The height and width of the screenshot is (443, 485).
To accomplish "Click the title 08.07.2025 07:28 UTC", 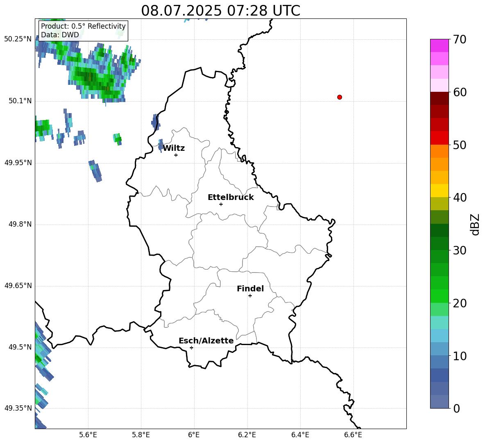I will click(221, 11).
